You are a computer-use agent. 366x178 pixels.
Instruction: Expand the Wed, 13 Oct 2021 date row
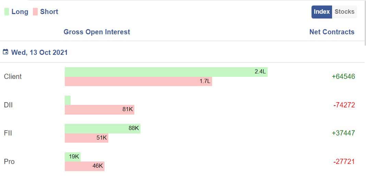[x=39, y=52]
